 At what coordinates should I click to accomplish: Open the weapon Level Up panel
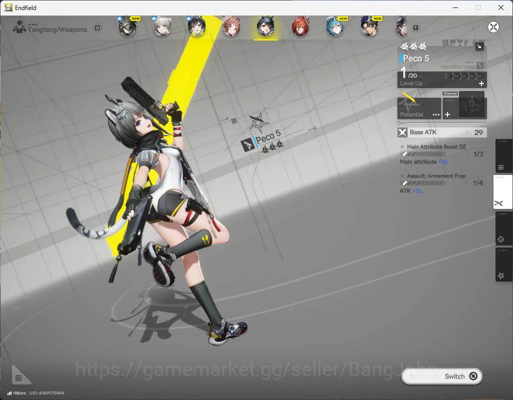(x=441, y=79)
